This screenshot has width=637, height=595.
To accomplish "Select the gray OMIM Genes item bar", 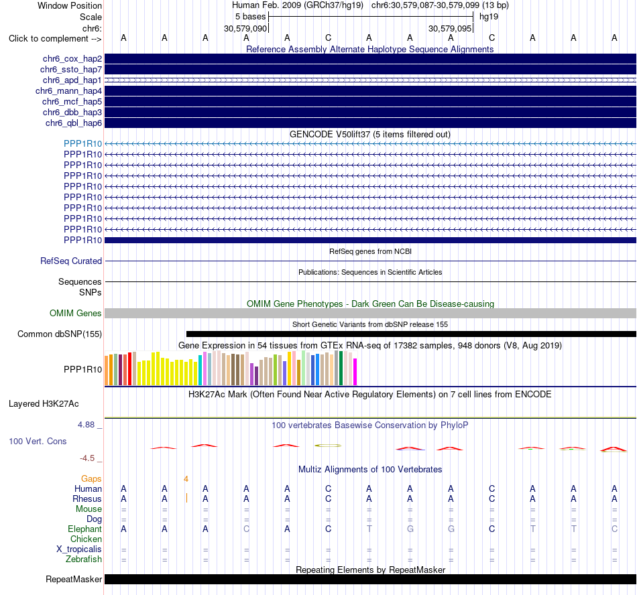I will pos(370,313).
